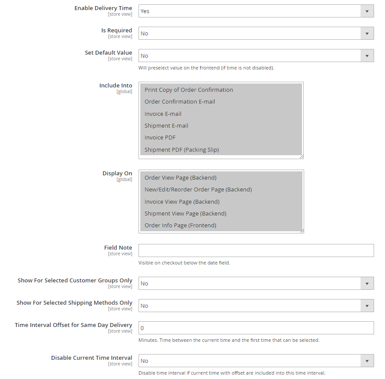The height and width of the screenshot is (379, 385).
Task: Expand the Set Default Value dropdown
Action: point(256,56)
